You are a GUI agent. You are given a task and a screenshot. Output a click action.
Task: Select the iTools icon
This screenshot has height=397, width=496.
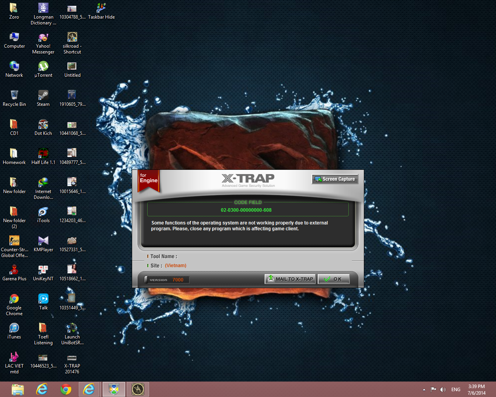(43, 214)
